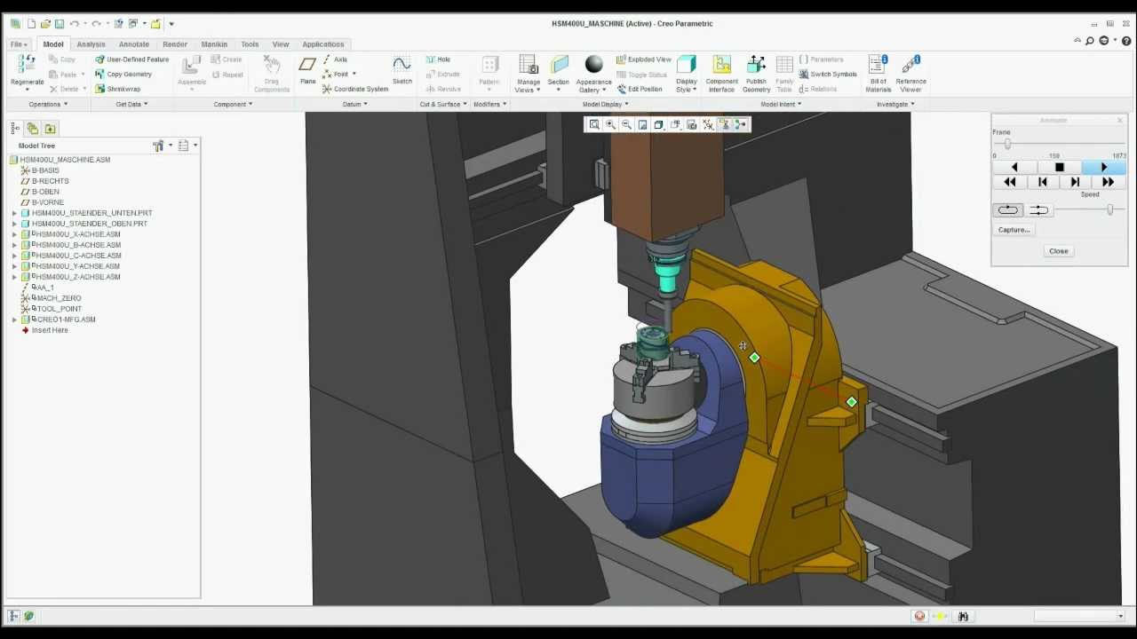Switch to the Applications tab
The width and height of the screenshot is (1137, 639).
[x=323, y=44]
